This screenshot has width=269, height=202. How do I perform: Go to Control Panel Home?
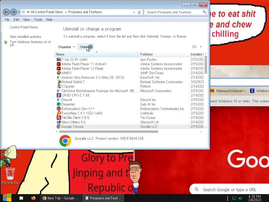tap(24, 27)
